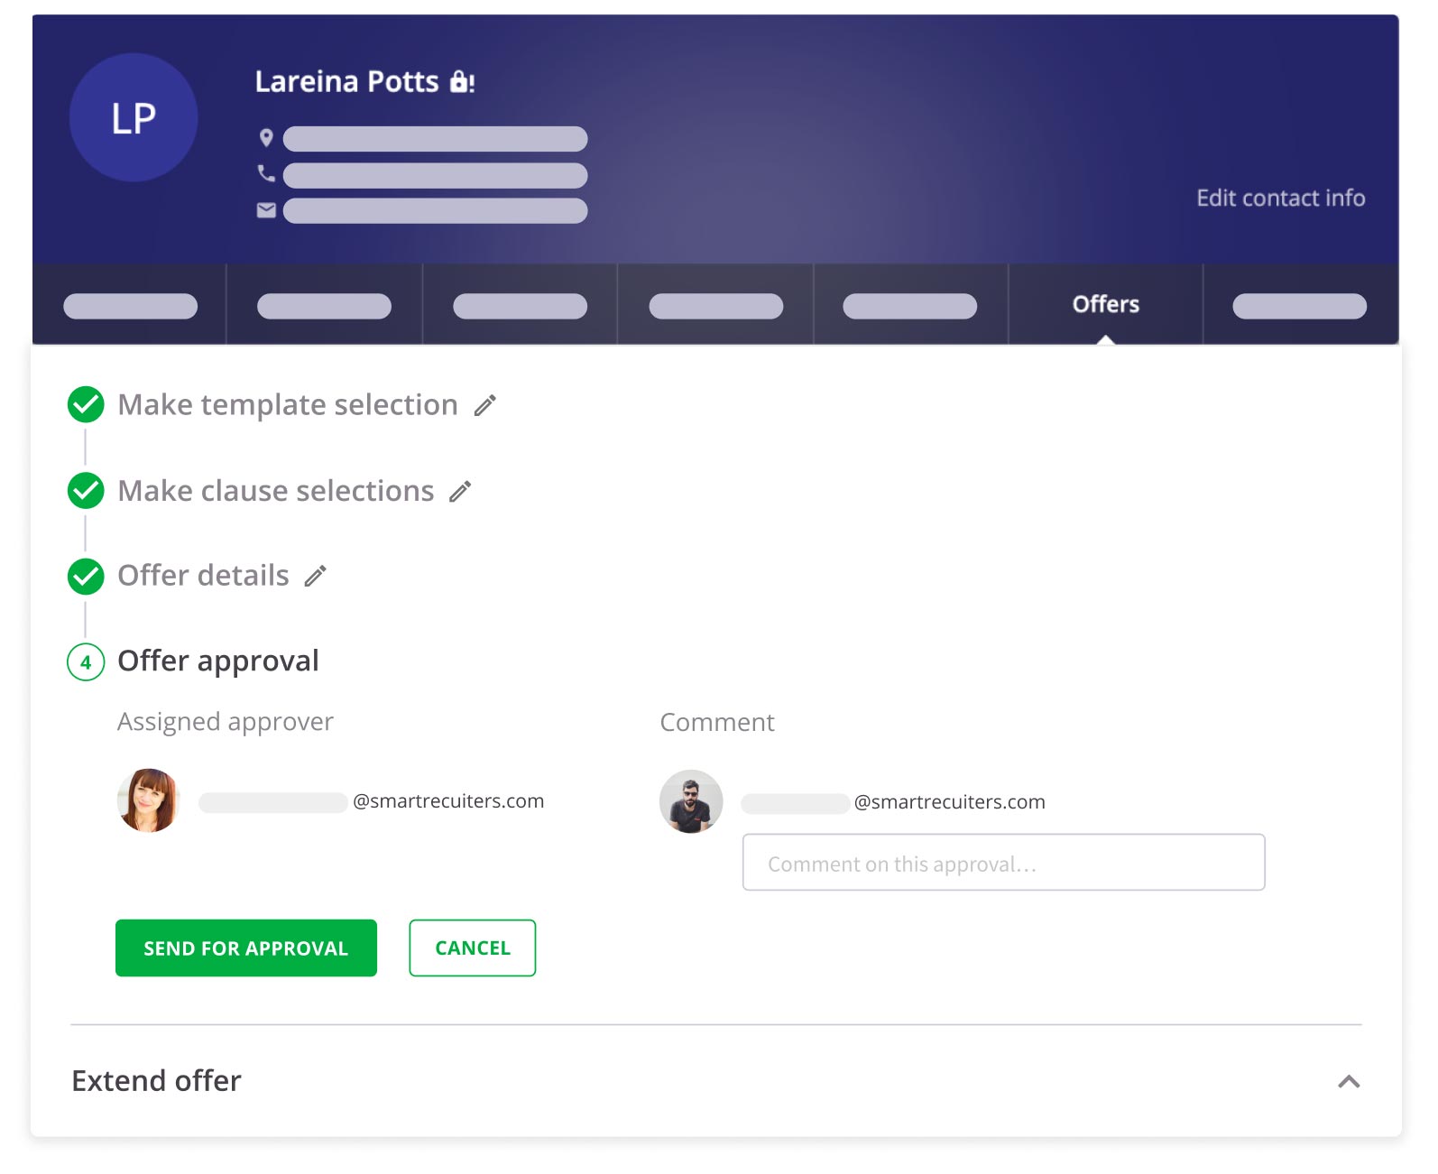Edit the Make clause selections step
Image resolution: width=1438 pixels, height=1174 pixels.
(460, 491)
